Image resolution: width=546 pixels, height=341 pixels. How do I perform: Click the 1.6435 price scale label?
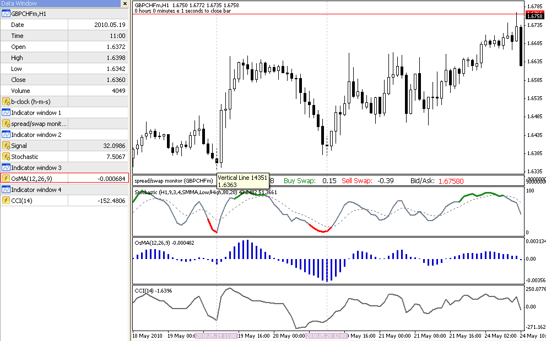point(535,135)
